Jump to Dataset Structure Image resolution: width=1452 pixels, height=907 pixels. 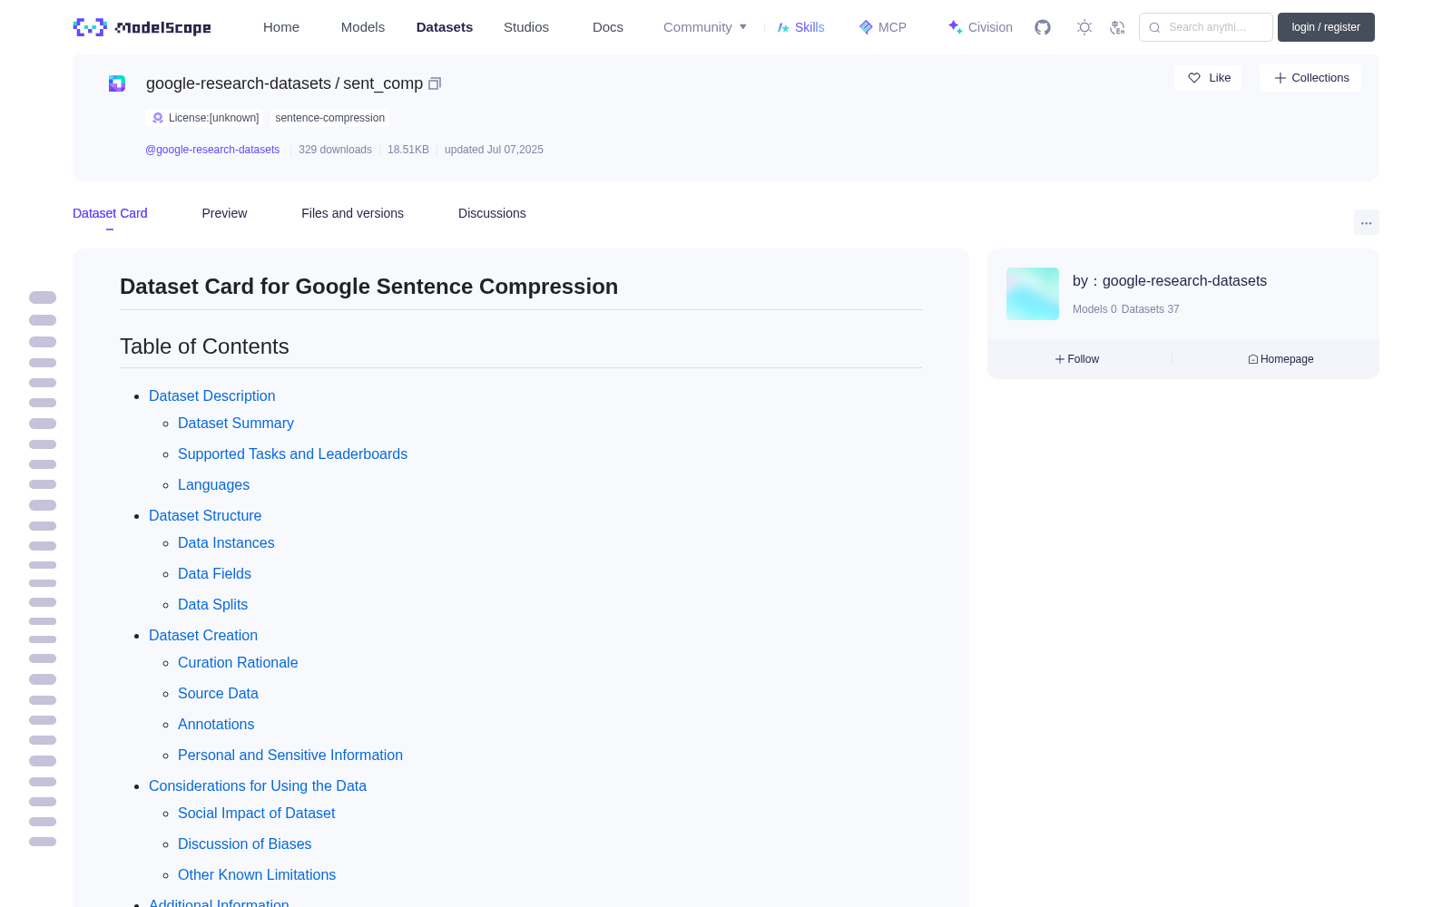tap(205, 515)
